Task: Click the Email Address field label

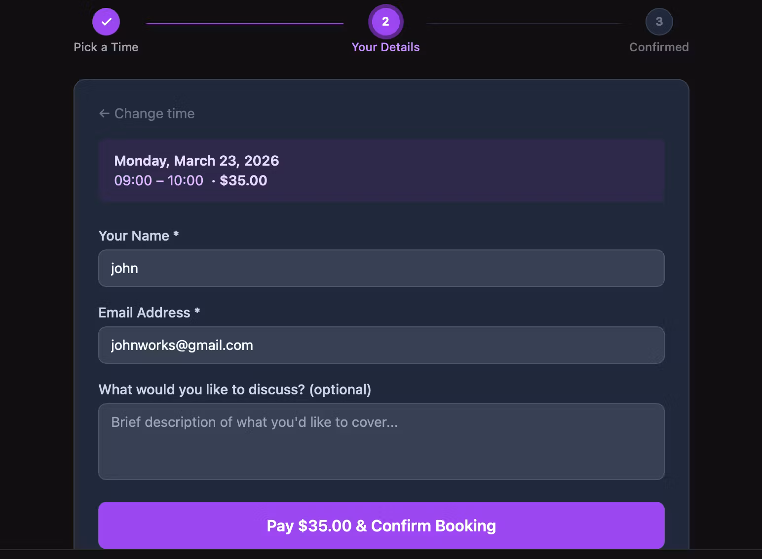Action: click(149, 313)
